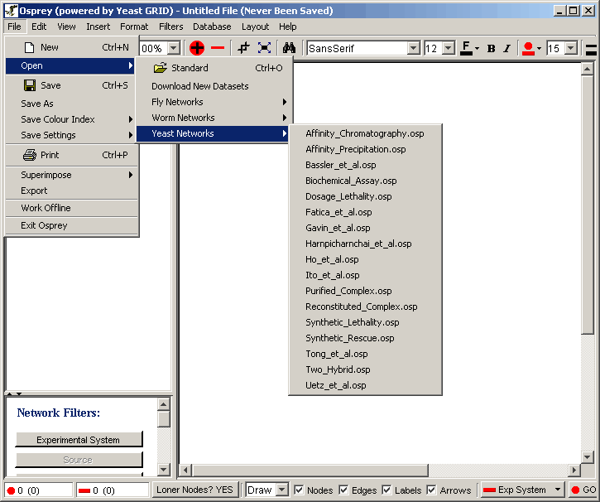Toggle italic text formatting

tap(506, 48)
